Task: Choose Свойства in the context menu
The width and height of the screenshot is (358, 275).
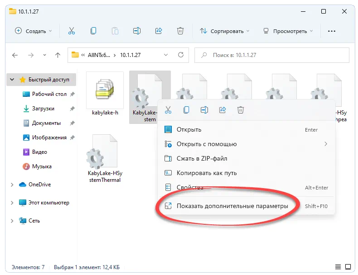Action: (x=247, y=188)
